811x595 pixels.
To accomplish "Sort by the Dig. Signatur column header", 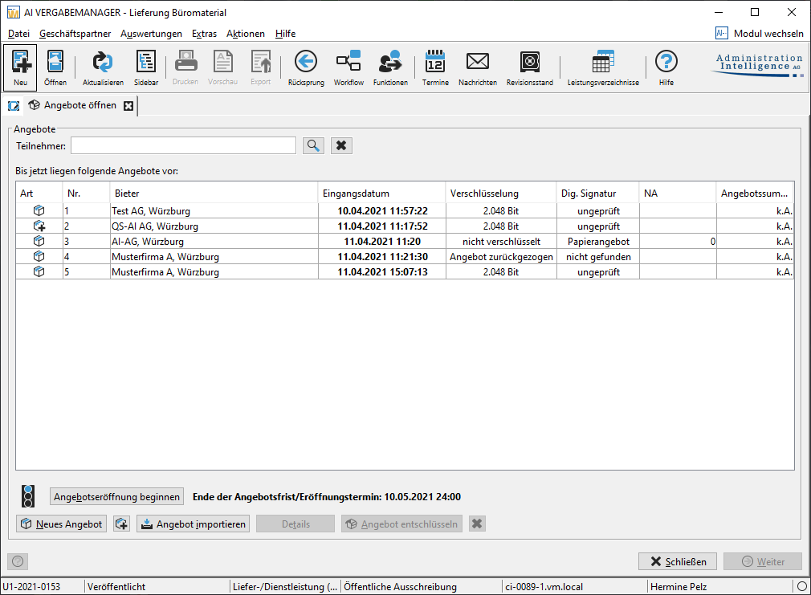I will pos(598,193).
